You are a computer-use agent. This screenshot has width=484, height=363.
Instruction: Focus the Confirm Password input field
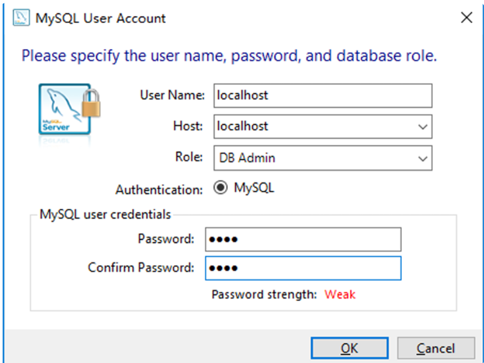click(x=303, y=268)
